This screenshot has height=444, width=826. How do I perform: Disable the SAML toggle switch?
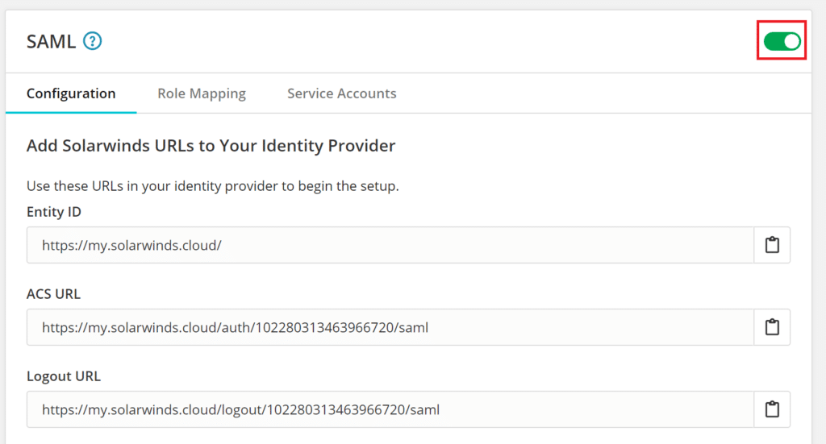782,41
